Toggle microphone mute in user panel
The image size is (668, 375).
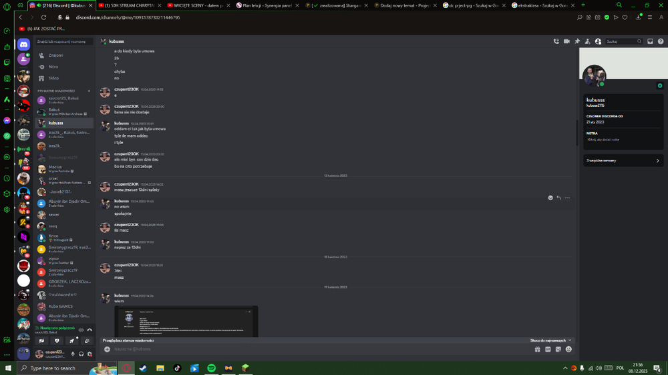(73, 354)
